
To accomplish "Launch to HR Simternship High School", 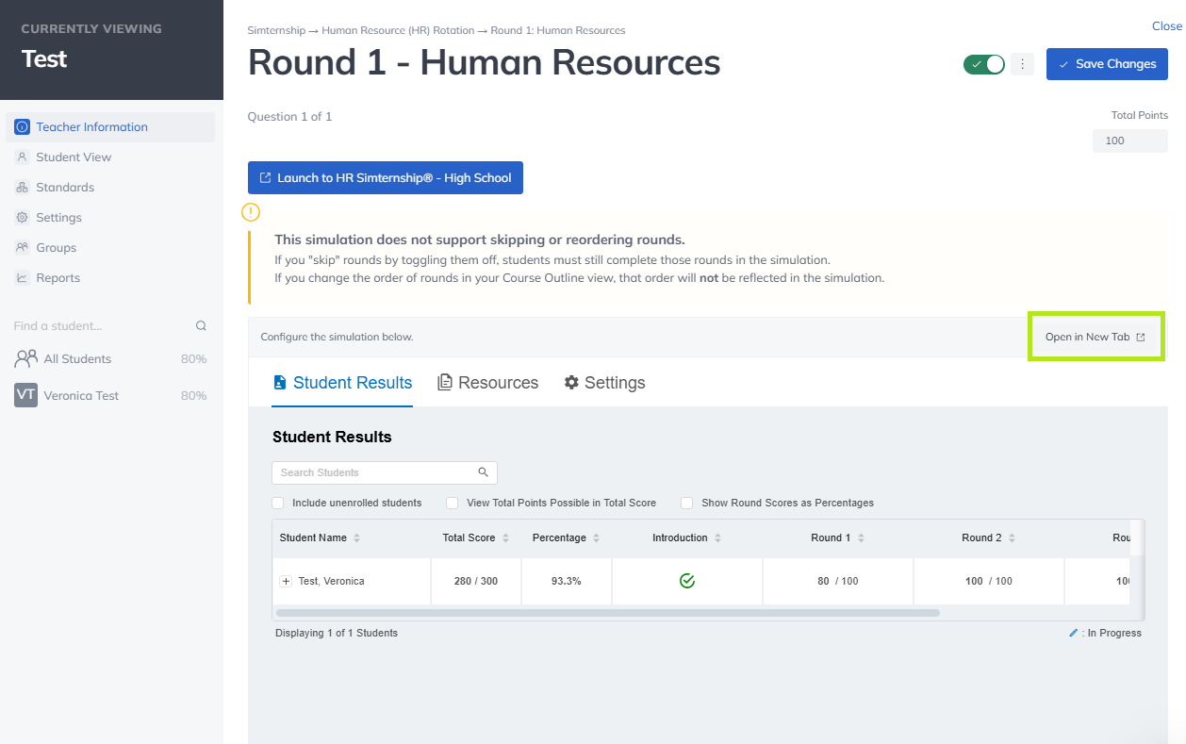I will point(385,178).
